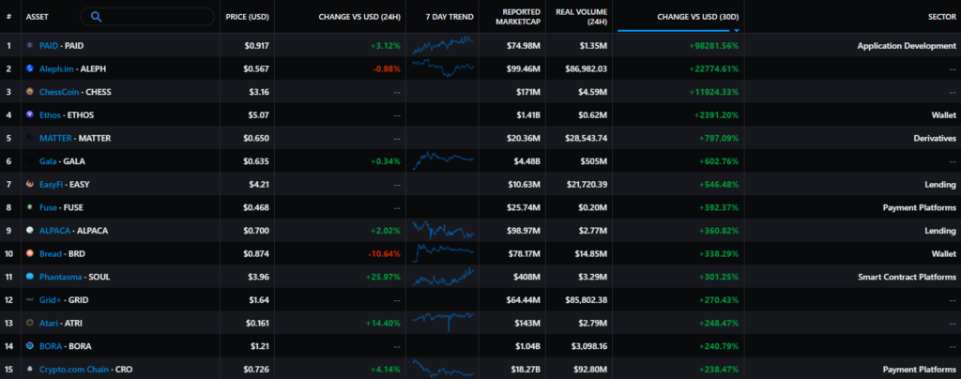Viewport: 961px width, 379px height.
Task: Click the magnifier icon in asset search
Action: pyautogui.click(x=97, y=17)
